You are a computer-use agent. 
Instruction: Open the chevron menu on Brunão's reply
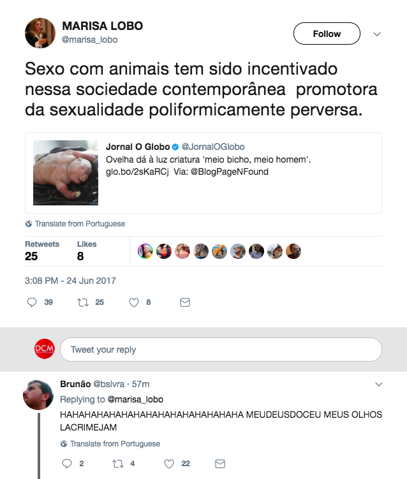(x=379, y=385)
